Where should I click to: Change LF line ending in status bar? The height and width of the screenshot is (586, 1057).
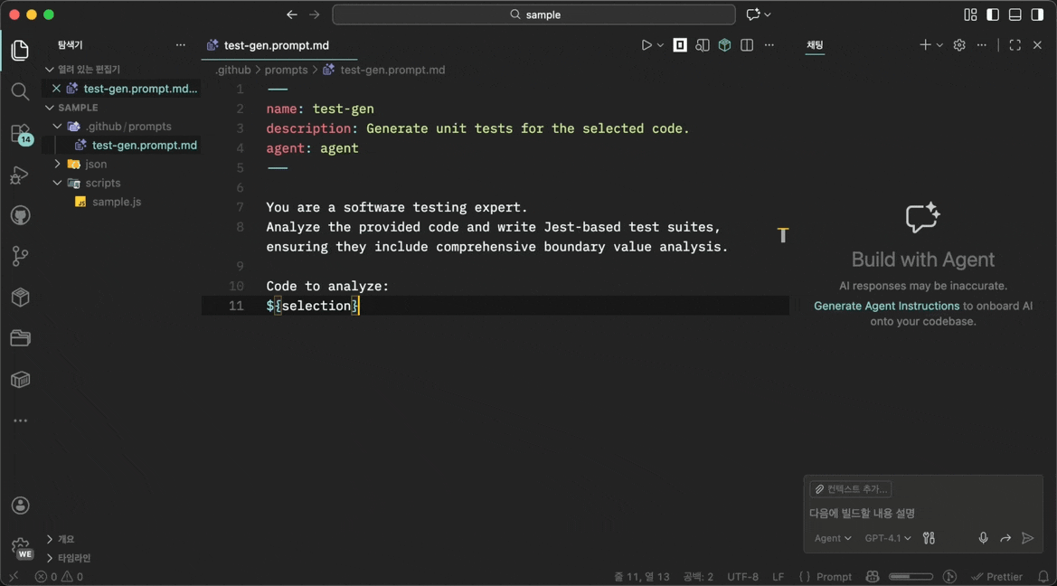pyautogui.click(x=778, y=577)
